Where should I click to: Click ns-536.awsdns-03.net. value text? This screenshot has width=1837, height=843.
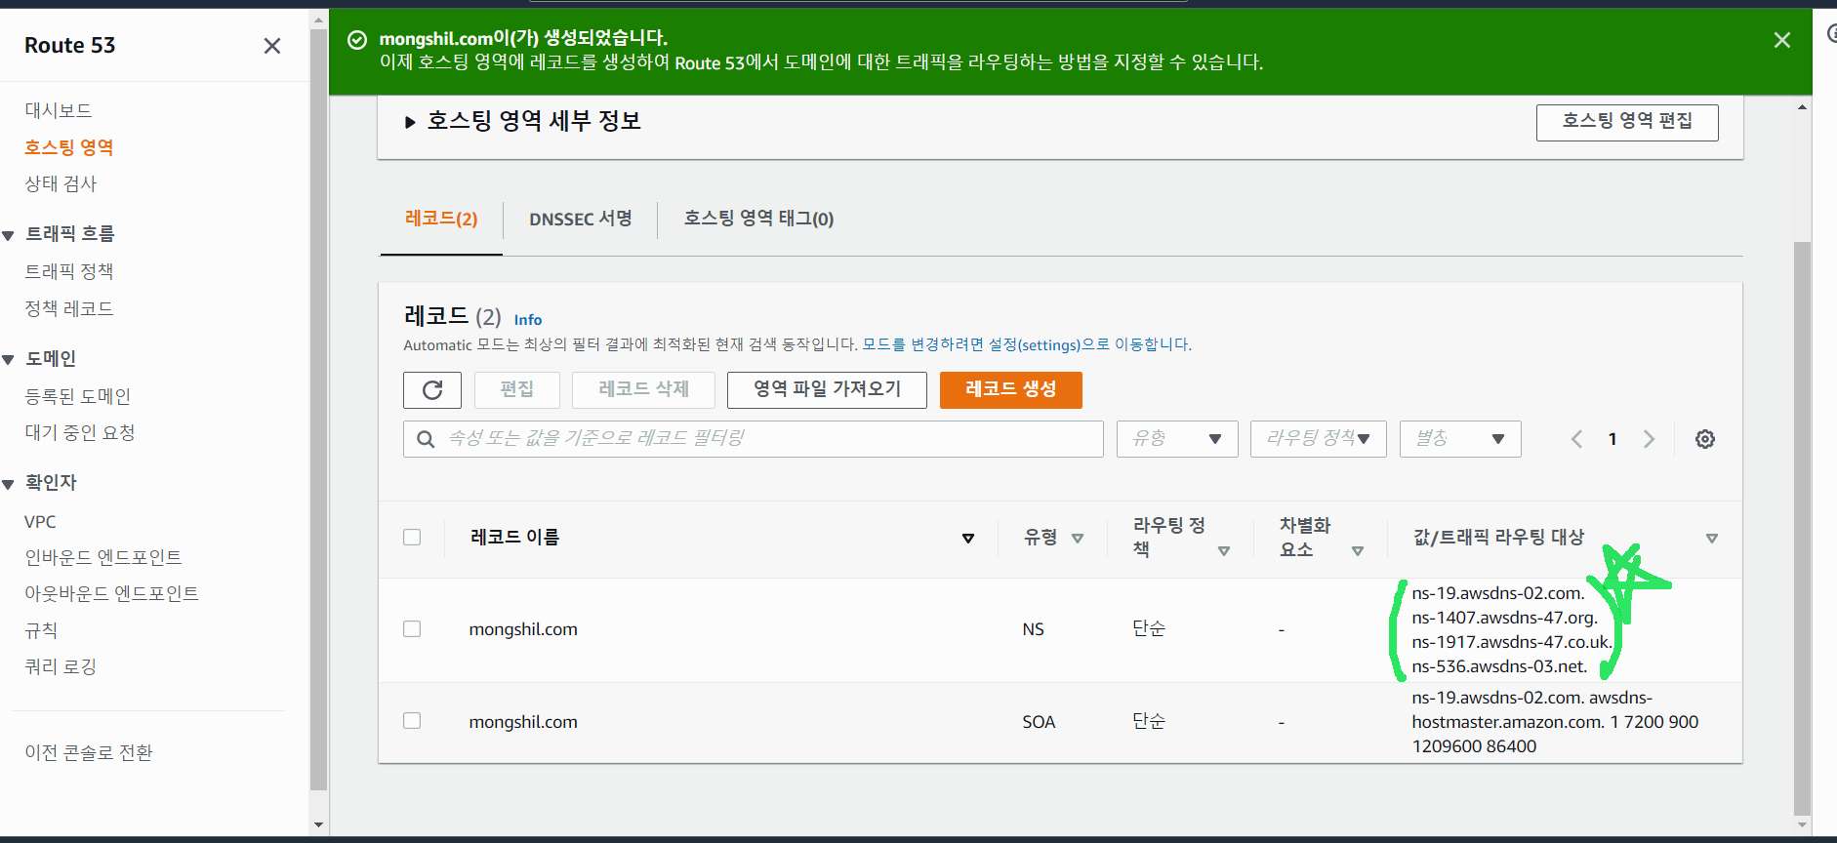[x=1499, y=666]
